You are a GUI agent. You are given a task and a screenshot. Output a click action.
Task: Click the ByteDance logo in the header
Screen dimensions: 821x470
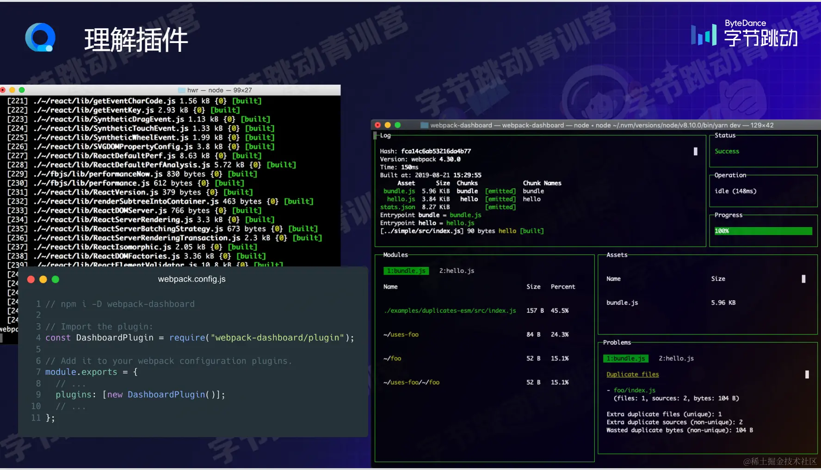point(744,33)
